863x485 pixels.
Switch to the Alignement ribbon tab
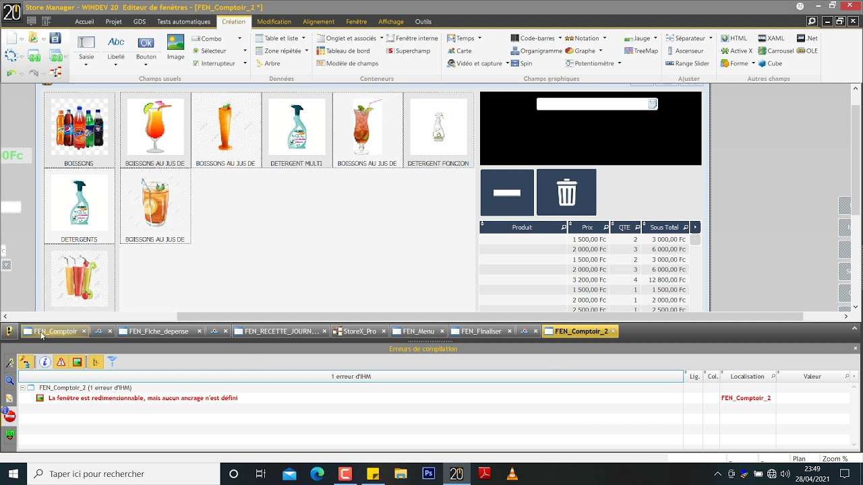click(x=318, y=22)
